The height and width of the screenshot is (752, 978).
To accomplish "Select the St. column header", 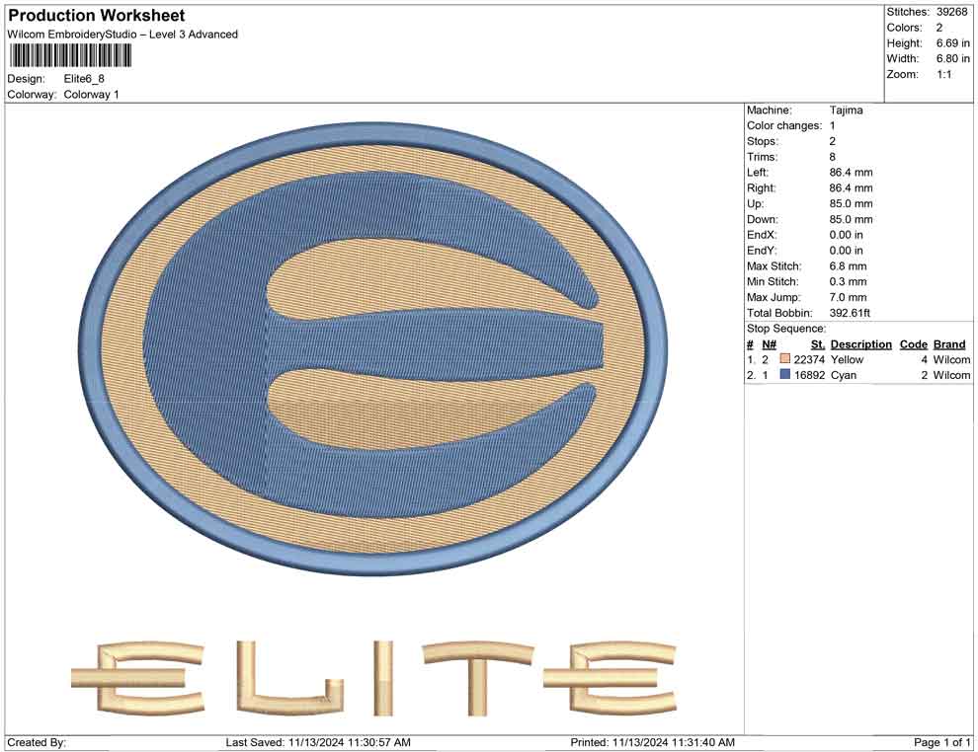I will (x=816, y=343).
